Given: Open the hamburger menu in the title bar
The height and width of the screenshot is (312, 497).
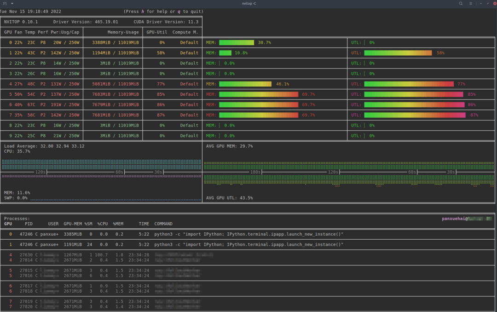Looking at the screenshot, I should pos(471,4).
